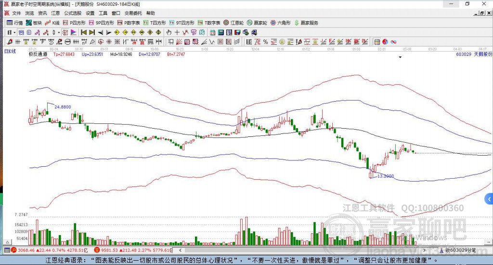The height and width of the screenshot is (265, 493).
Task: Click the blue side panel chevron button
Action: (489, 199)
